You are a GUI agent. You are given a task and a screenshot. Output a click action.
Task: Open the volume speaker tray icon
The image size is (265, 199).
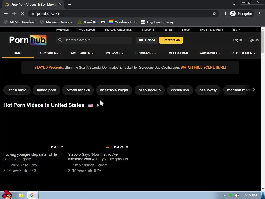tap(237, 195)
